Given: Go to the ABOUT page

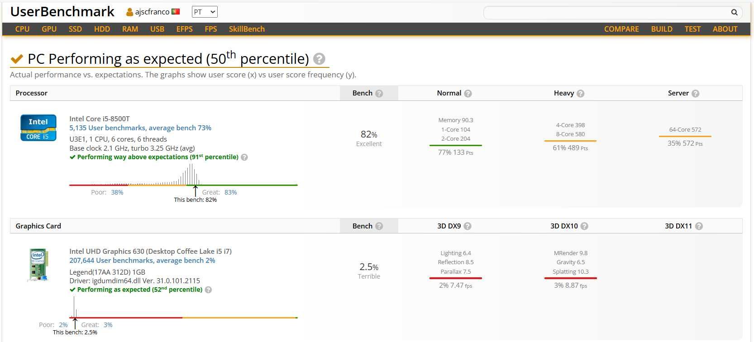Looking at the screenshot, I should [725, 29].
